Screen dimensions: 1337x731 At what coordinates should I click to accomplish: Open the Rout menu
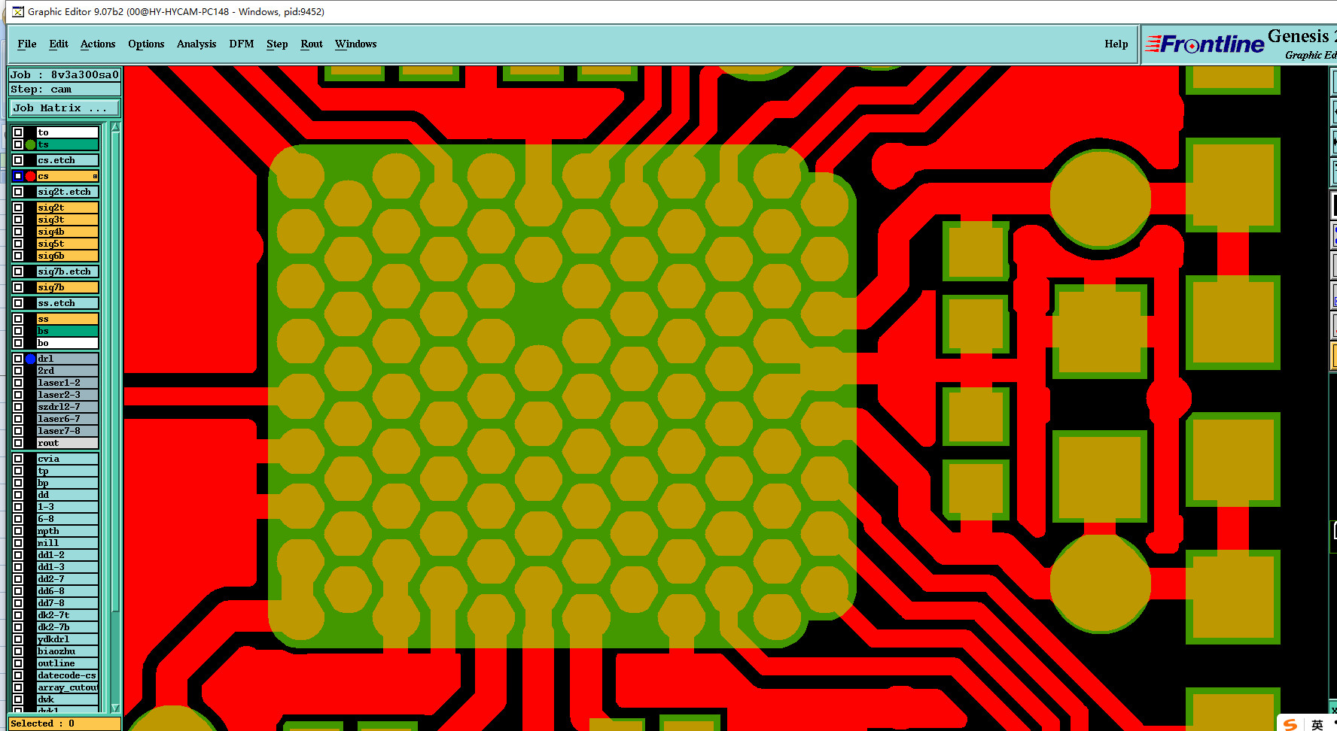pos(312,44)
